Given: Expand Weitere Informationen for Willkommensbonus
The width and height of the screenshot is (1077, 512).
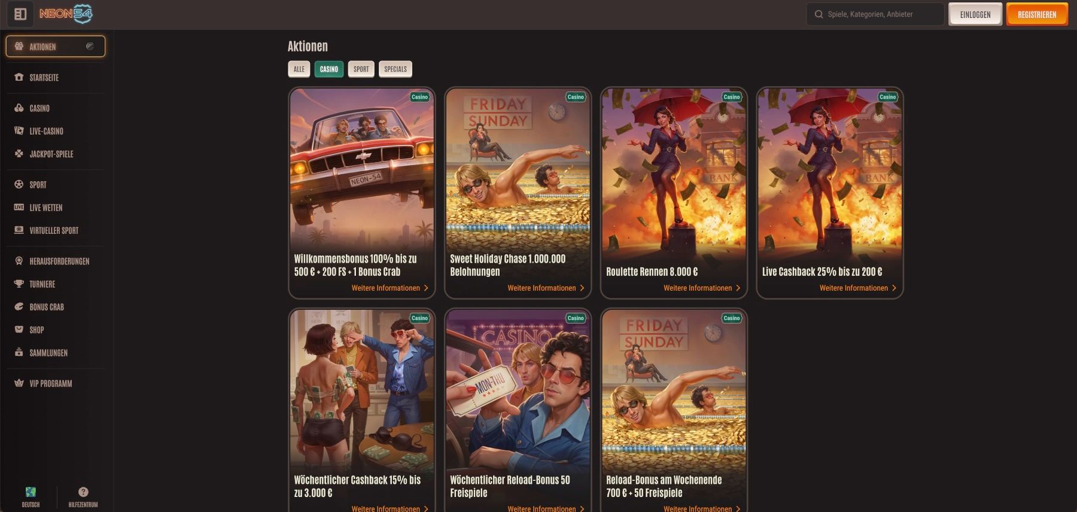Looking at the screenshot, I should click(x=390, y=288).
